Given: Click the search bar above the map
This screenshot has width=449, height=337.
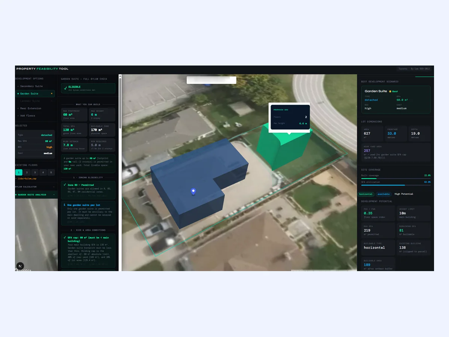Looking at the screenshot, I should click(211, 80).
